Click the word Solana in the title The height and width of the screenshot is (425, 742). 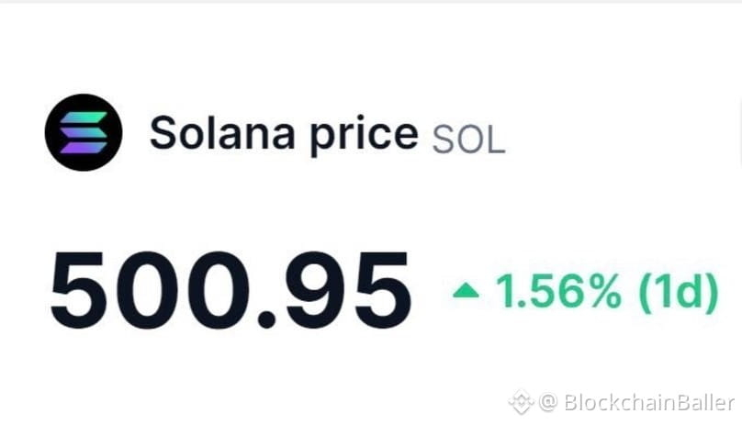click(222, 132)
